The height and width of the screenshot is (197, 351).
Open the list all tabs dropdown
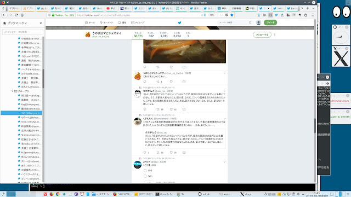point(313,8)
